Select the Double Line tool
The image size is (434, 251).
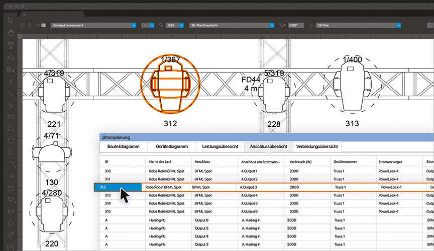click(x=11, y=105)
